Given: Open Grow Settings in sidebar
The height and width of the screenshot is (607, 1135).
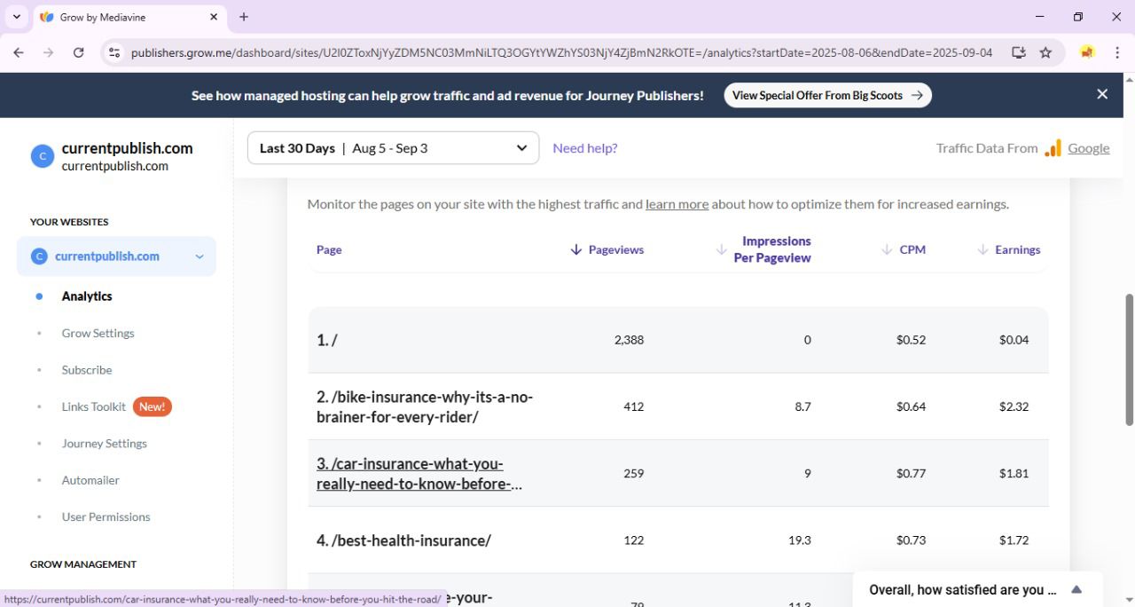Looking at the screenshot, I should (x=98, y=333).
